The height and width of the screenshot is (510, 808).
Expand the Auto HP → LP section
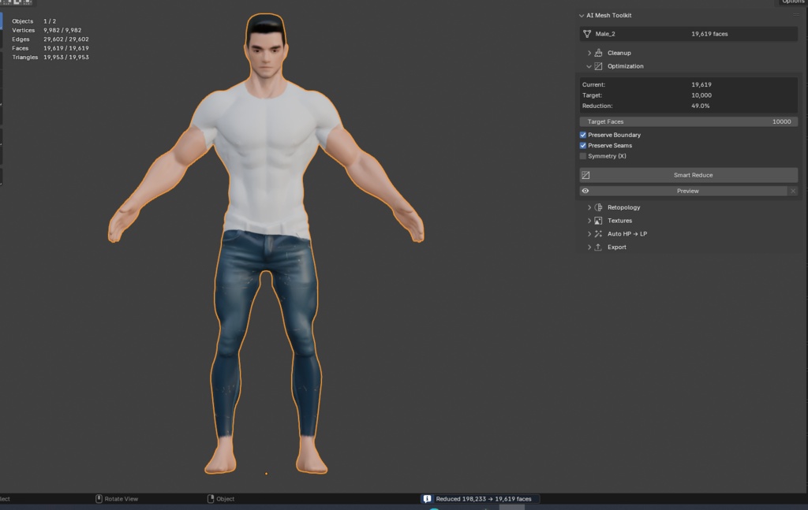point(589,233)
